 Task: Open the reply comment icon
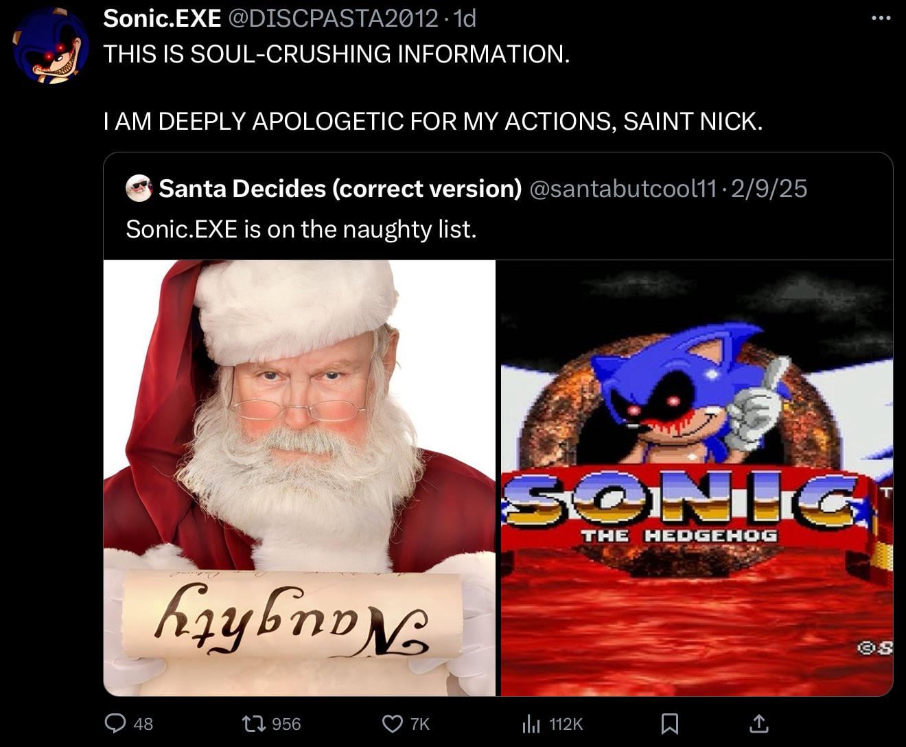click(x=115, y=724)
